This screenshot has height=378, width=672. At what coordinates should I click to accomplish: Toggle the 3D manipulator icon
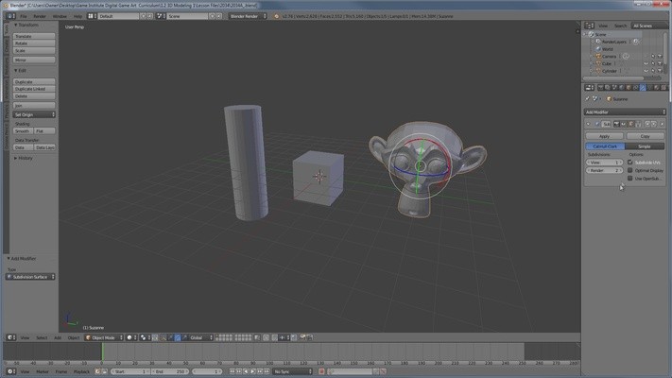(x=164, y=337)
